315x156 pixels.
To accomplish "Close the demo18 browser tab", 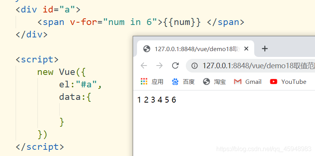I will pyautogui.click(x=246, y=49).
